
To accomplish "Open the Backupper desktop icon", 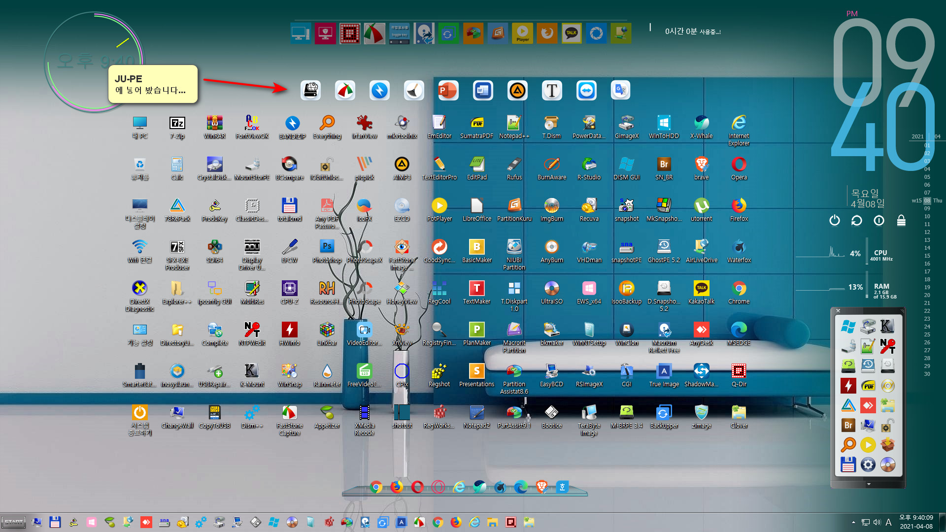I will (x=664, y=417).
